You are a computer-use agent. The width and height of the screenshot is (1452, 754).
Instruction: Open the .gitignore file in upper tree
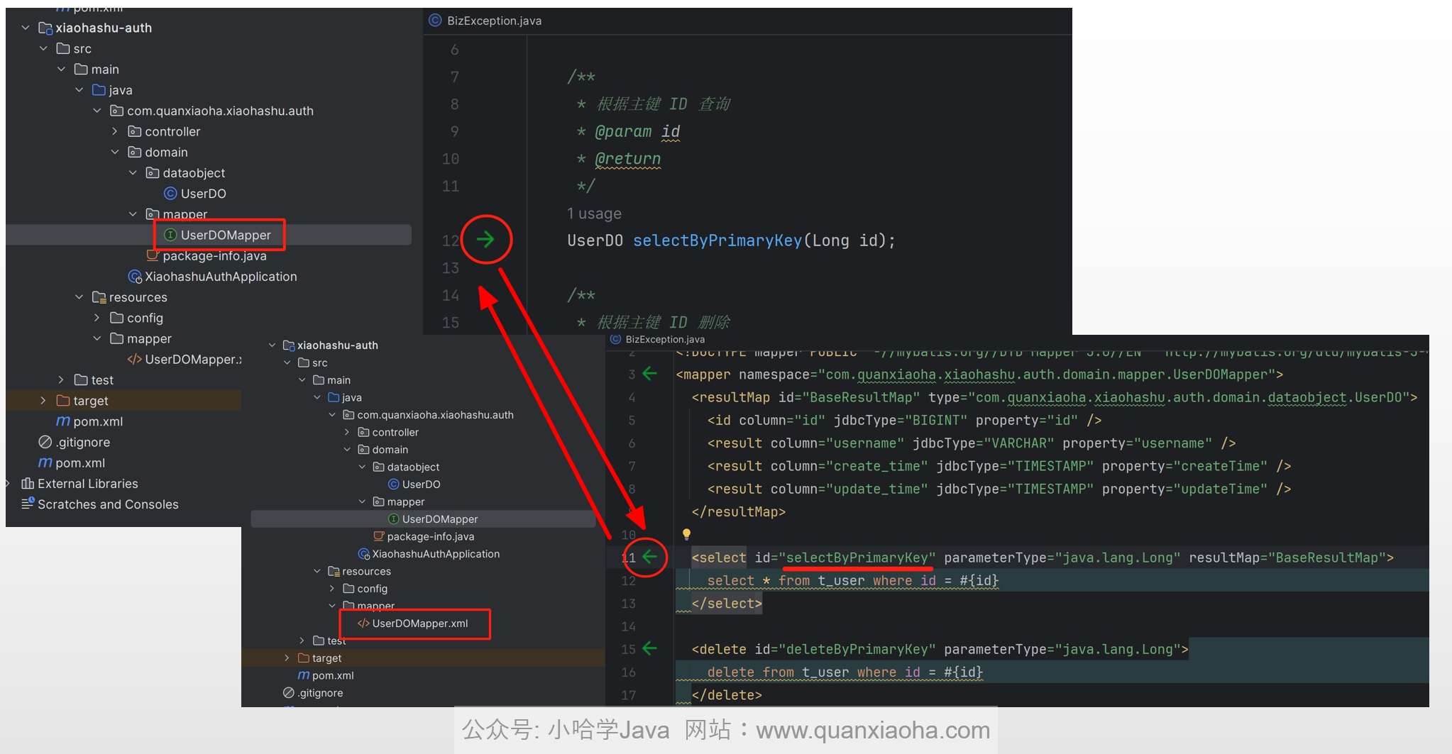click(x=82, y=442)
